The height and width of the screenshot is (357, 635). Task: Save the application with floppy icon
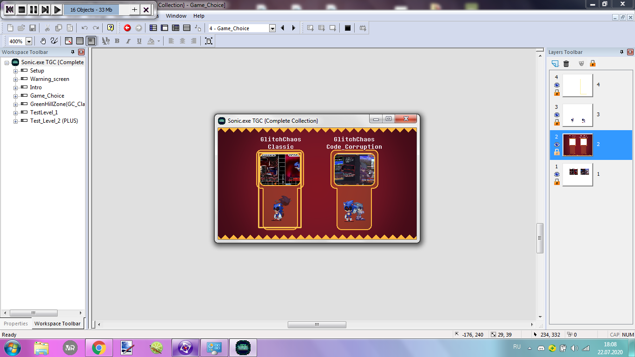click(33, 28)
